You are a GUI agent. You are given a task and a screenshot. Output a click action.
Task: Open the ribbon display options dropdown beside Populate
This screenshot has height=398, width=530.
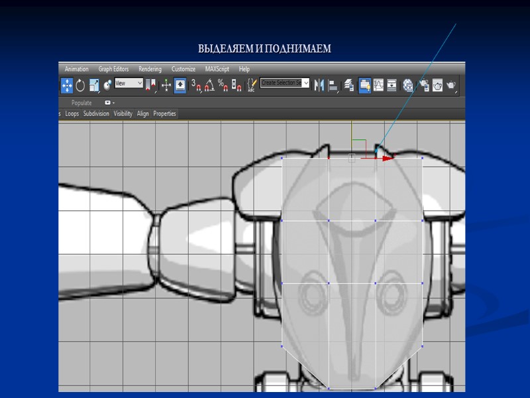[109, 103]
